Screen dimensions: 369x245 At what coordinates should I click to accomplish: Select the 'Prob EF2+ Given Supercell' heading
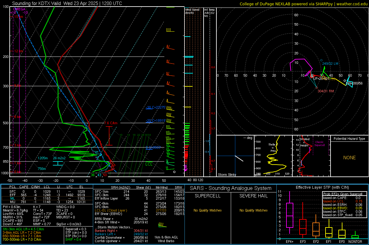coord(343,194)
